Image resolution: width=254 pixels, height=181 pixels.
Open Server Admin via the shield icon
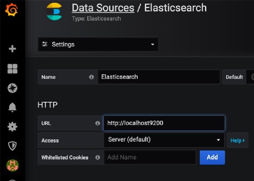12,146
